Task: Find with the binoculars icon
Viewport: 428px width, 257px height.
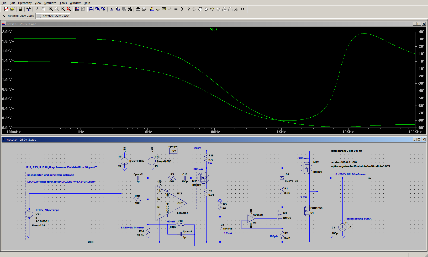Action: pos(130,9)
